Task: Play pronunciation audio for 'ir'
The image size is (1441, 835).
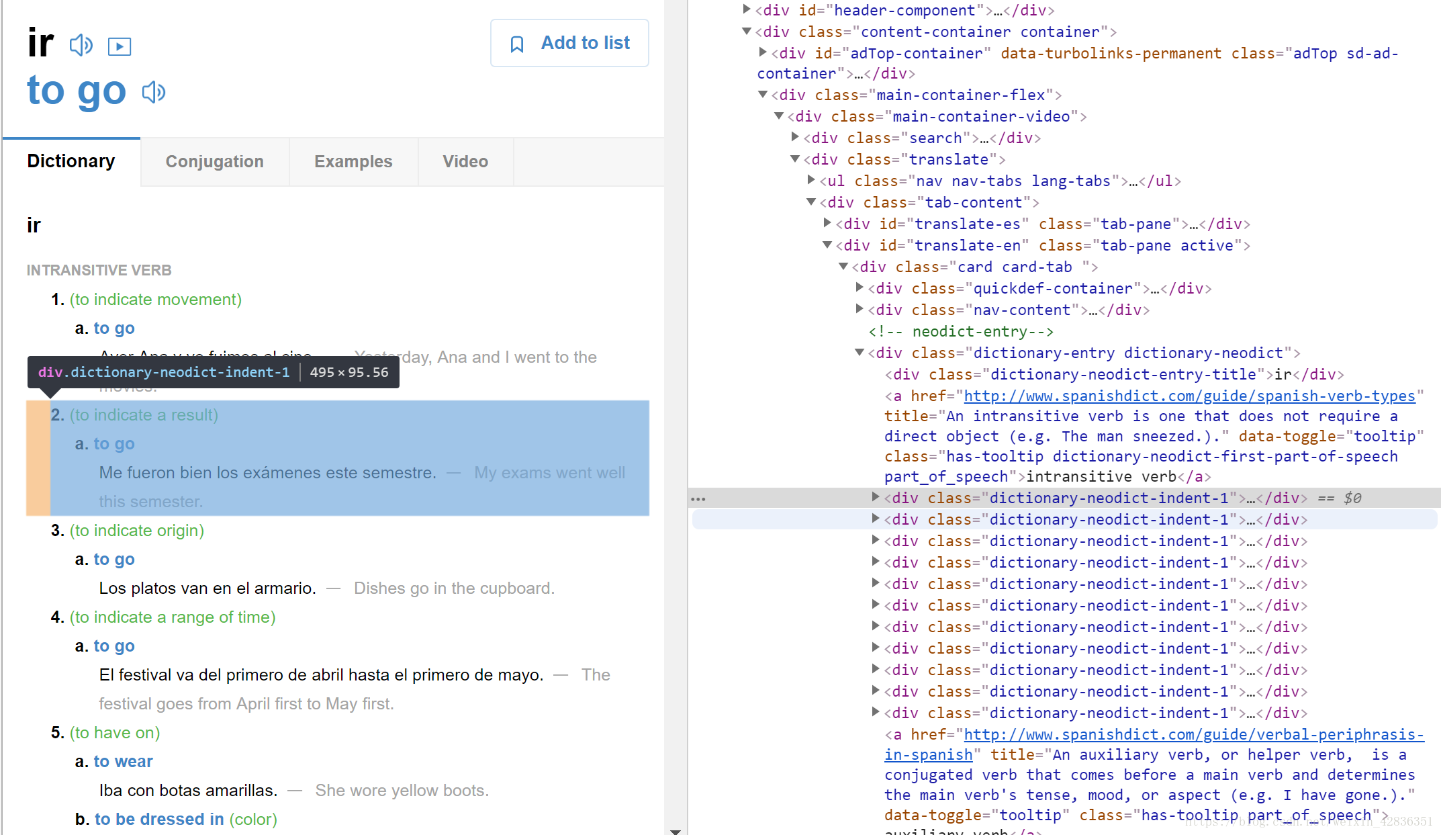Action: tap(81, 46)
